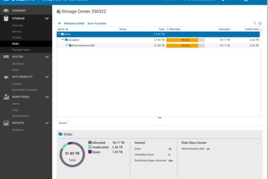
Task: Open Summary in the sidebar
Action: [x=19, y=11]
